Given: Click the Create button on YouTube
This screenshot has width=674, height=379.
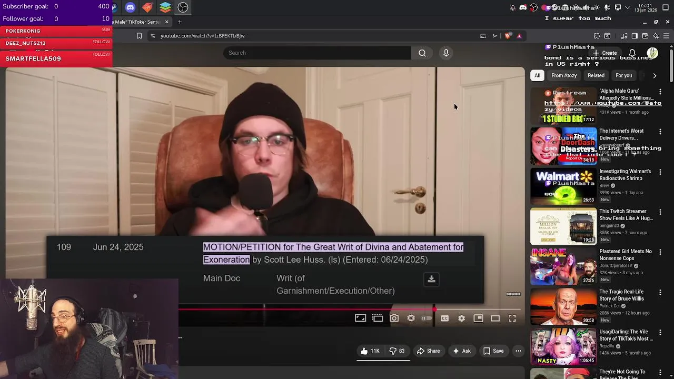Looking at the screenshot, I should pyautogui.click(x=605, y=53).
